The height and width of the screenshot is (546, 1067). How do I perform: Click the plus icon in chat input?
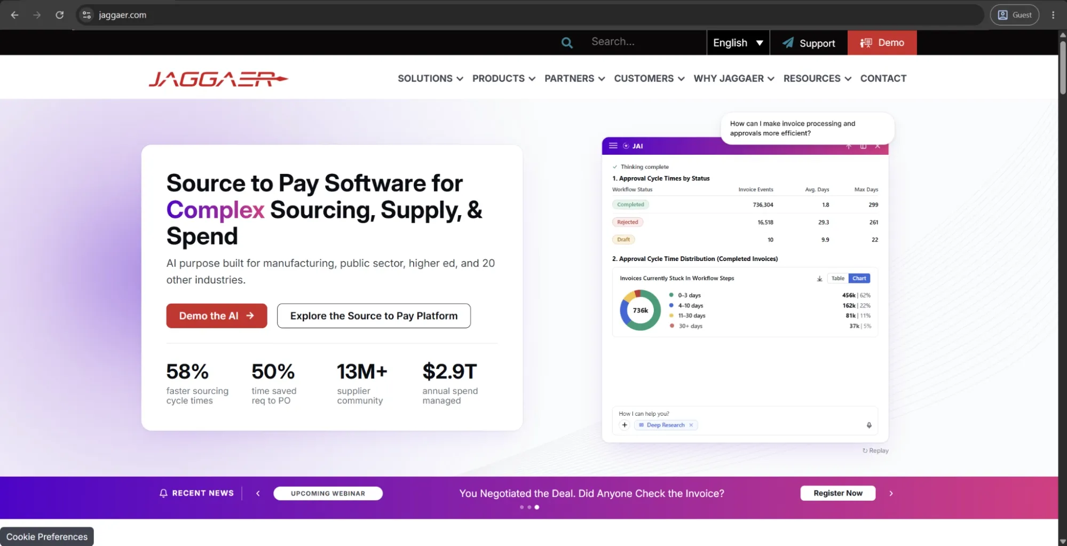(625, 425)
